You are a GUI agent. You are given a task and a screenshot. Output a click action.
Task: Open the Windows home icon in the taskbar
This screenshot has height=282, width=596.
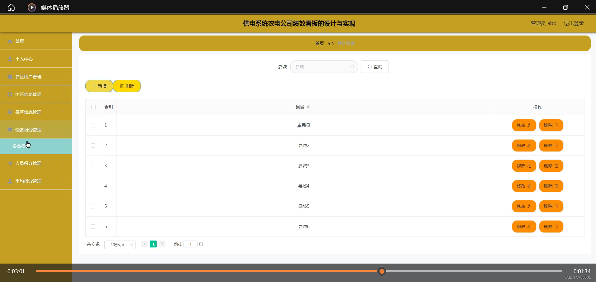click(x=11, y=7)
